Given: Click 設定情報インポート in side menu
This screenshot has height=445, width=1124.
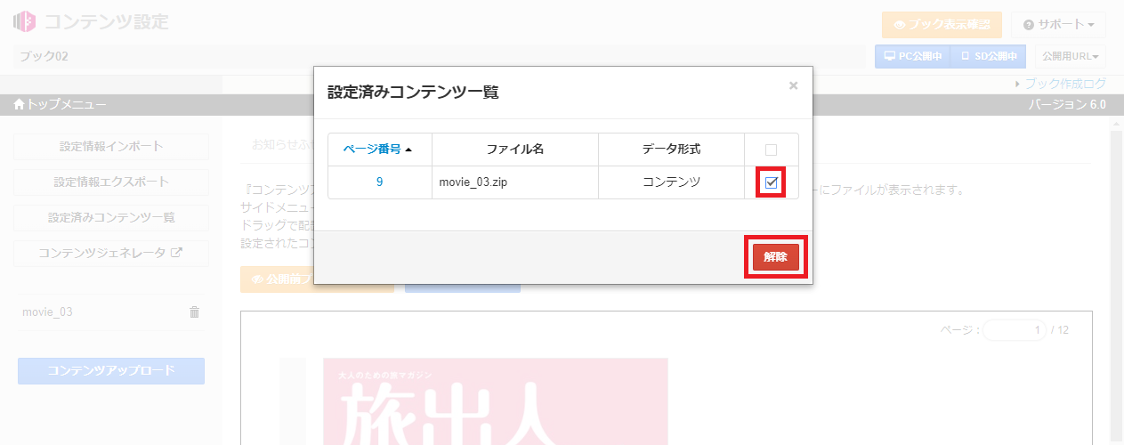Looking at the screenshot, I should [111, 146].
